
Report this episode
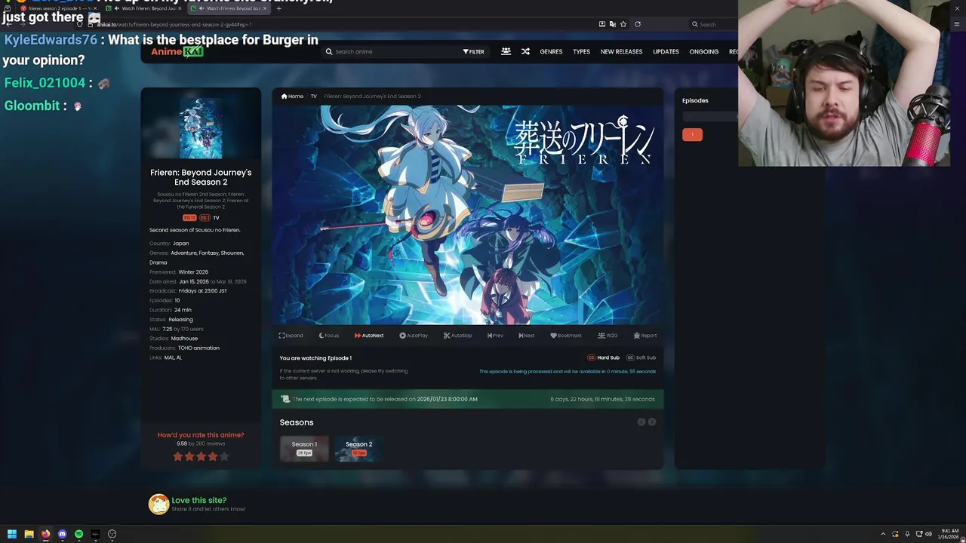645,336
